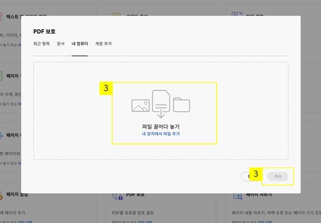Open the 계정 추가 tab
Image resolution: width=321 pixels, height=223 pixels.
coord(103,44)
